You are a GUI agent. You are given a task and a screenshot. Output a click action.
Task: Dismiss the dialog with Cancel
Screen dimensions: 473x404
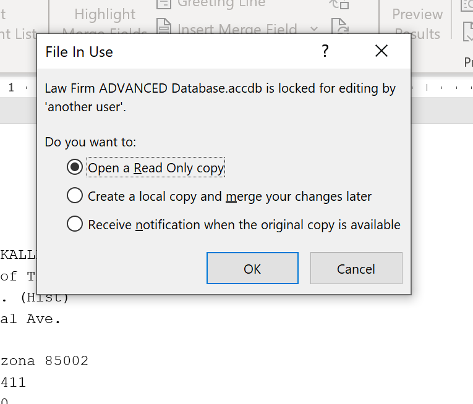[356, 268]
